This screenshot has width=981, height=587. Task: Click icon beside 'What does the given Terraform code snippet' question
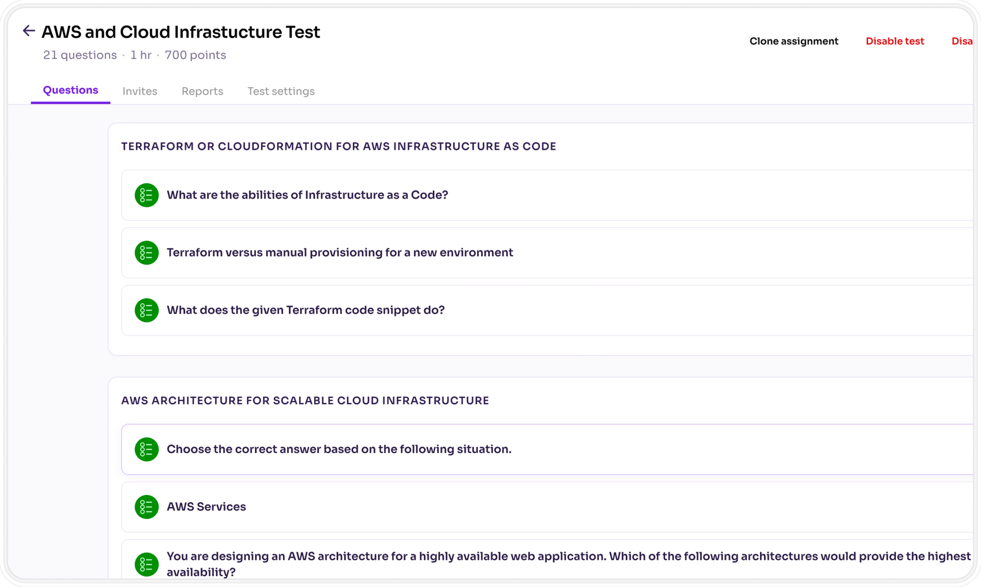click(147, 310)
